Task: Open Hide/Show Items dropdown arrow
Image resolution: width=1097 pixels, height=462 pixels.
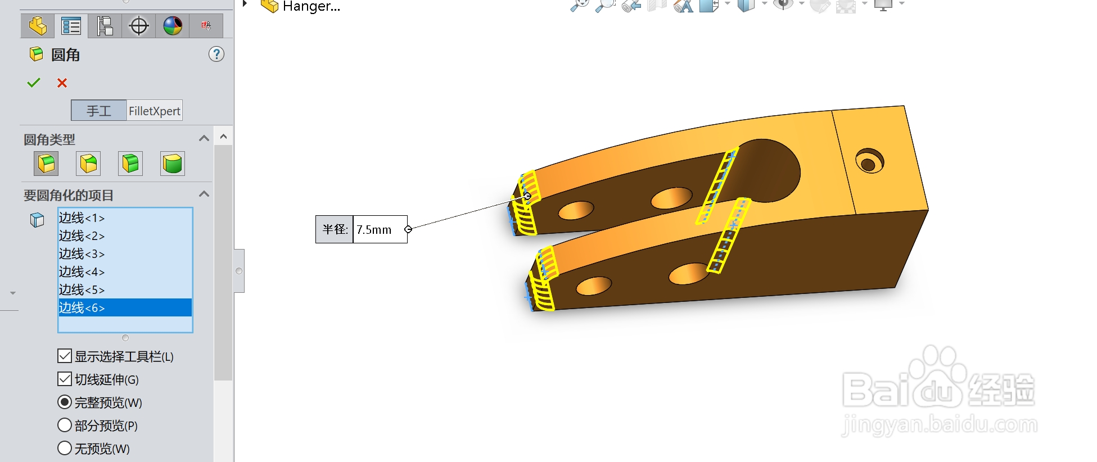Action: click(x=801, y=4)
